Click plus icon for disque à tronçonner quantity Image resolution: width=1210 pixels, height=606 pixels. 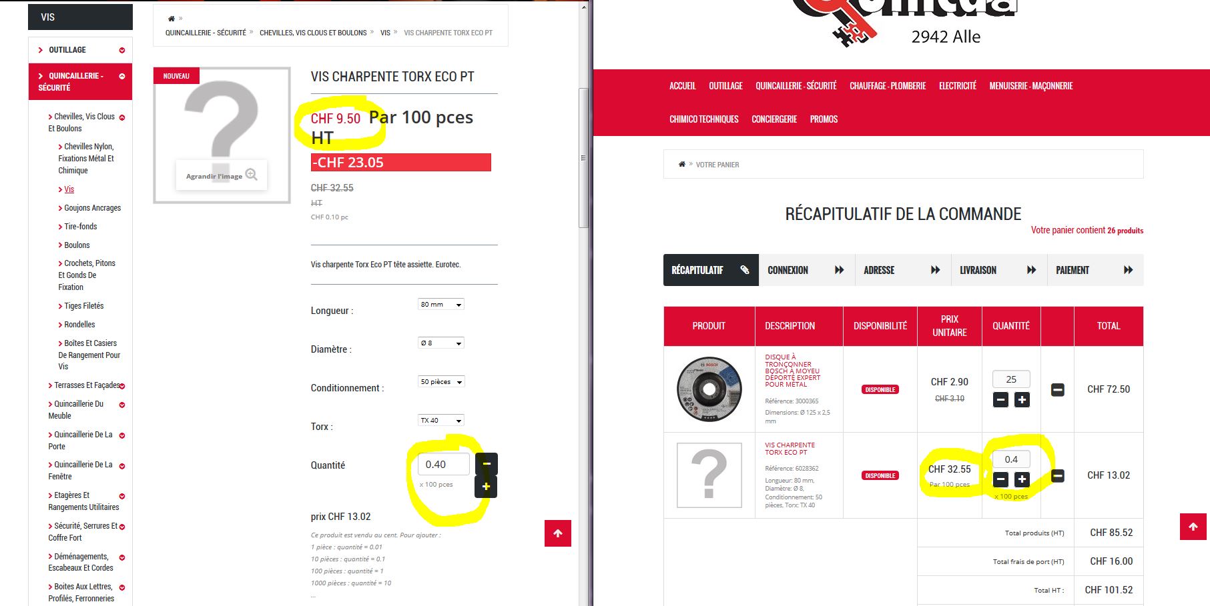pyautogui.click(x=1022, y=399)
